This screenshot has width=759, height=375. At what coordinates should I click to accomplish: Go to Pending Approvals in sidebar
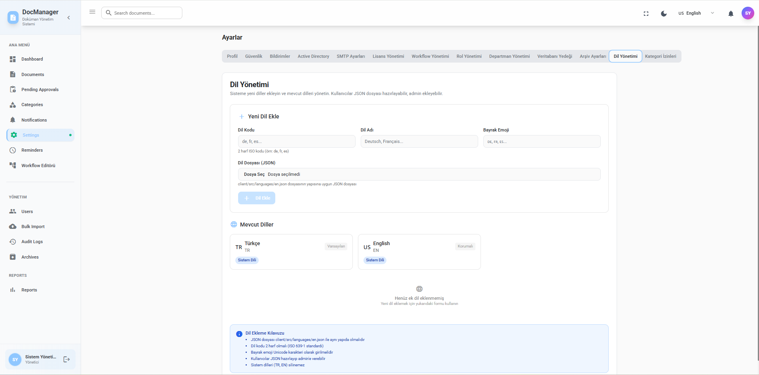coord(40,89)
